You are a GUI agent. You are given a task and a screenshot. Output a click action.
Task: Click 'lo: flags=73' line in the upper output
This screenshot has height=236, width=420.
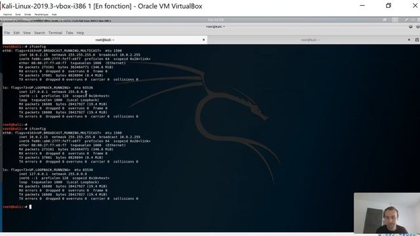pyautogui.click(x=48, y=88)
